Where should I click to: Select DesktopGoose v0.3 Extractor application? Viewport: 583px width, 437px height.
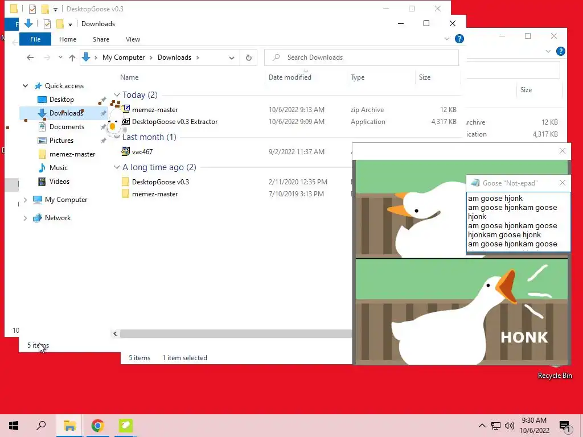click(175, 122)
